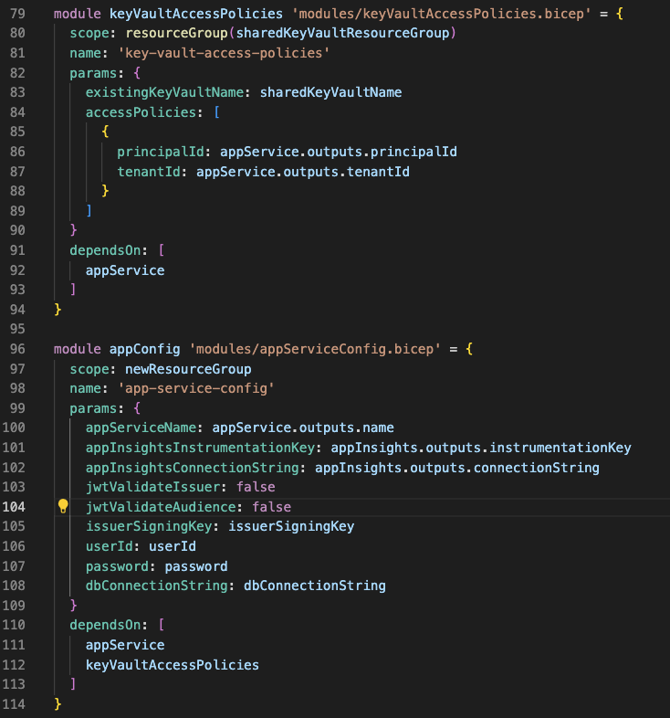Viewport: 670px width, 718px height.
Task: Click the string 'app-service-config'
Action: tap(196, 388)
